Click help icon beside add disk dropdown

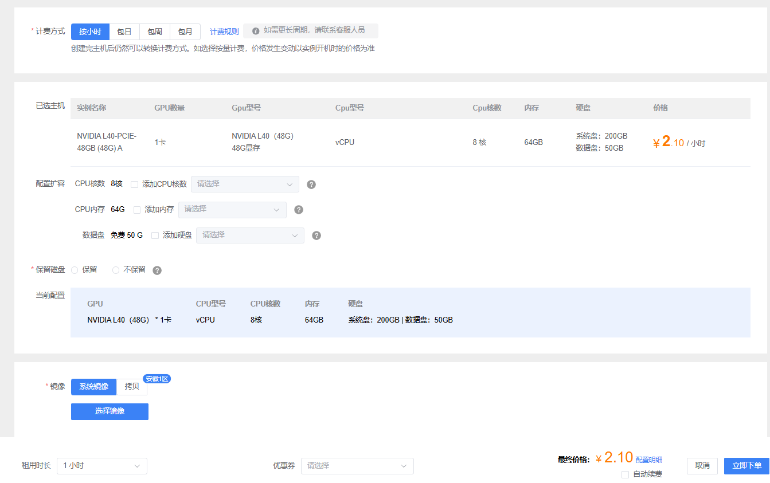coord(316,235)
